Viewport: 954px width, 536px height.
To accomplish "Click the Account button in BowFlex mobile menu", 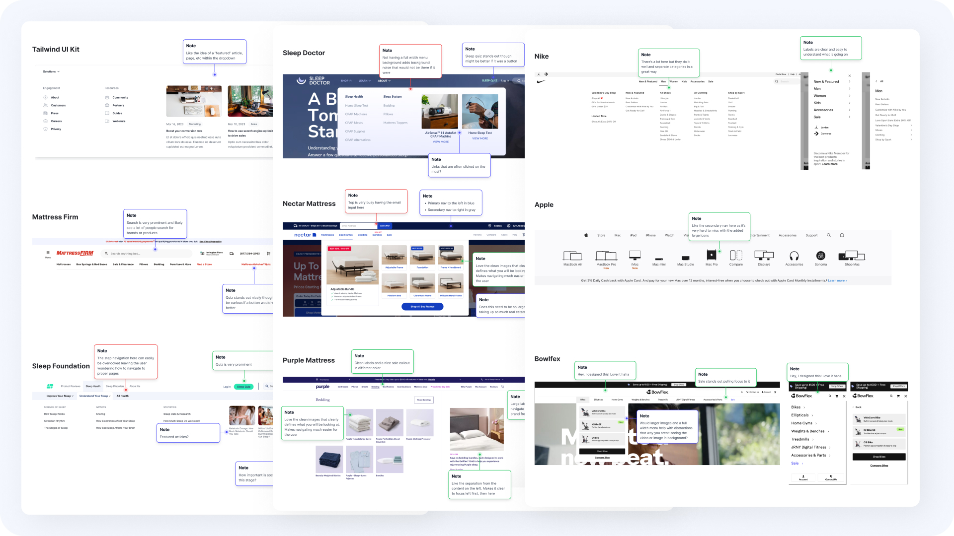I will 803,478.
